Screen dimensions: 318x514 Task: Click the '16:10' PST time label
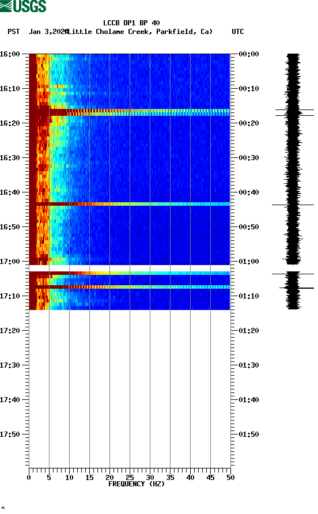tap(10, 89)
